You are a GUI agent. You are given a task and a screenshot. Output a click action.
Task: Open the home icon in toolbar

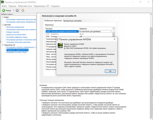(23, 10)
